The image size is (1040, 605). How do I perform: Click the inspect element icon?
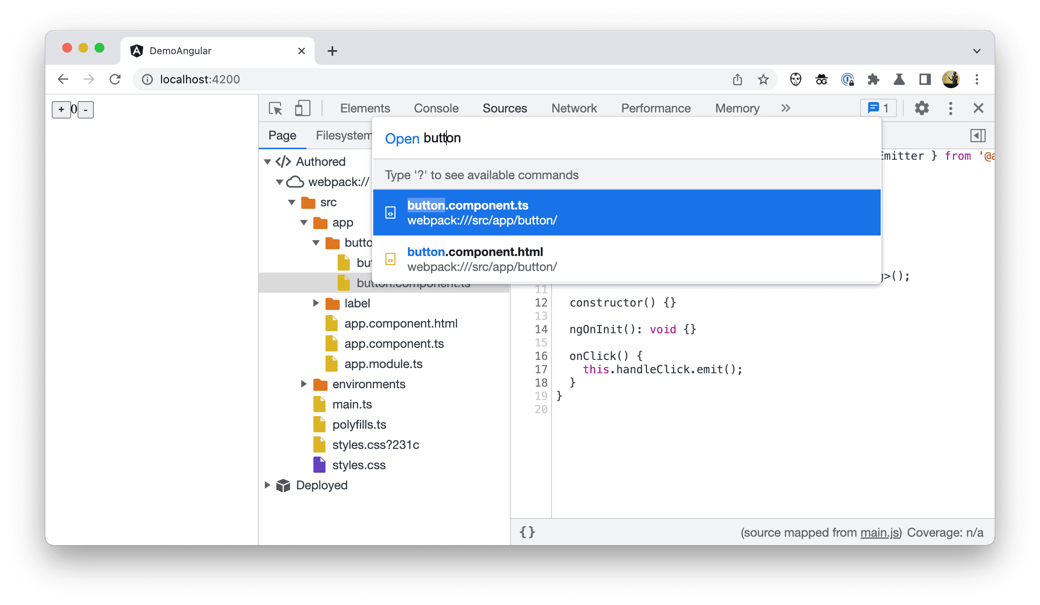276,109
